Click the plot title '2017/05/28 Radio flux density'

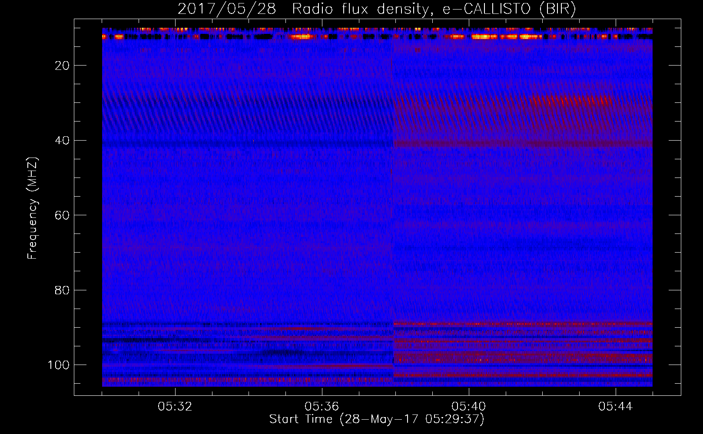coord(377,9)
